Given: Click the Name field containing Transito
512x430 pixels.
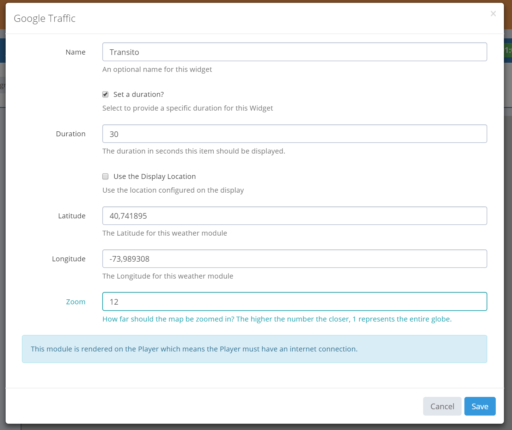Looking at the screenshot, I should [294, 52].
